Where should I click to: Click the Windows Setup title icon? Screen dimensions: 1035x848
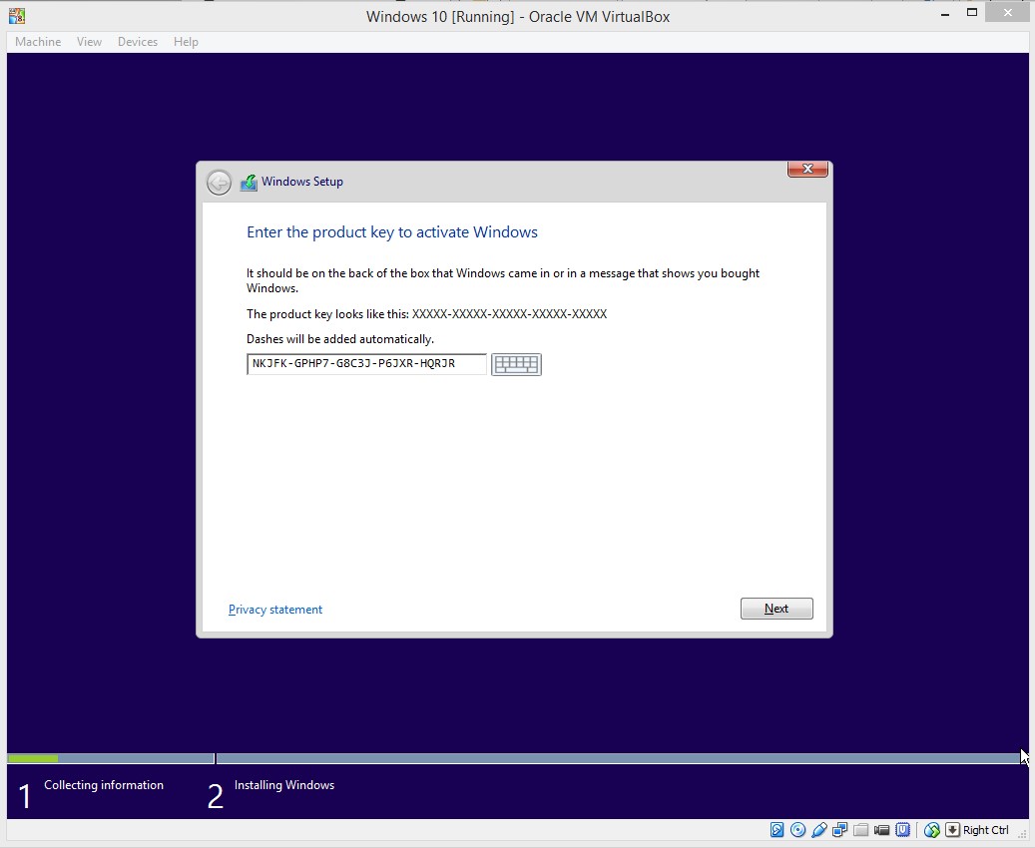coord(249,183)
